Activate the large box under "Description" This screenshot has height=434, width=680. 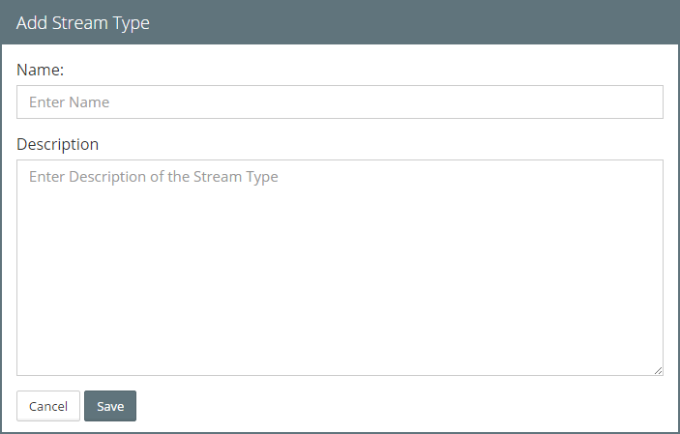click(x=340, y=268)
